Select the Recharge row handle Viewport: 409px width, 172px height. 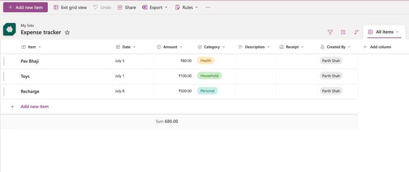4,92
